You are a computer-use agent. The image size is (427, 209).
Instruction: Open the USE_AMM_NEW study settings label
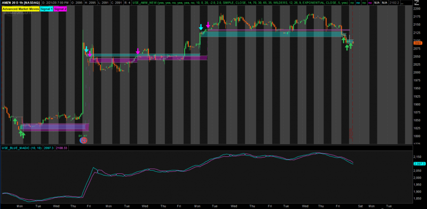[x=241, y=3]
